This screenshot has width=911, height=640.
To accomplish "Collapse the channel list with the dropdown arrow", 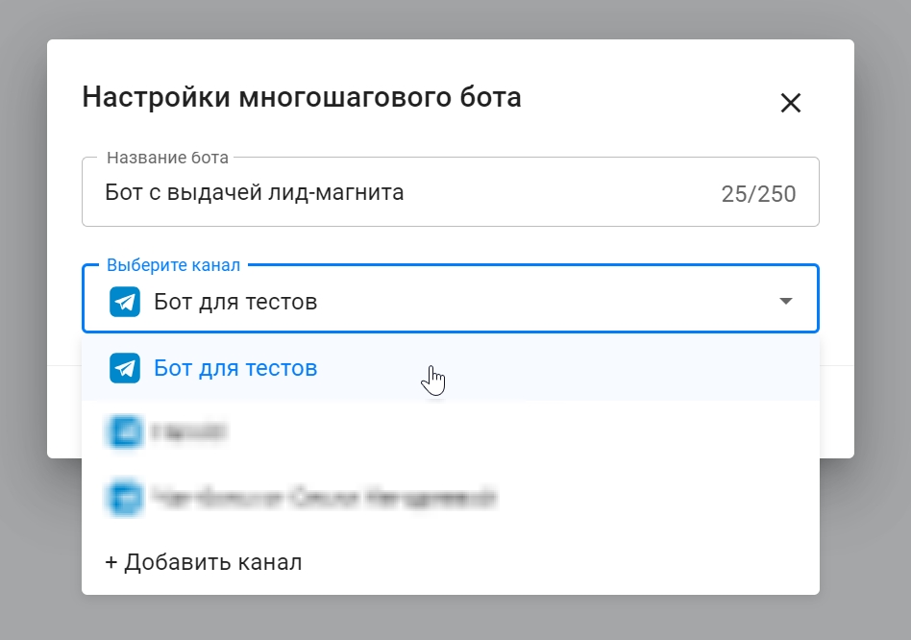I will click(786, 302).
